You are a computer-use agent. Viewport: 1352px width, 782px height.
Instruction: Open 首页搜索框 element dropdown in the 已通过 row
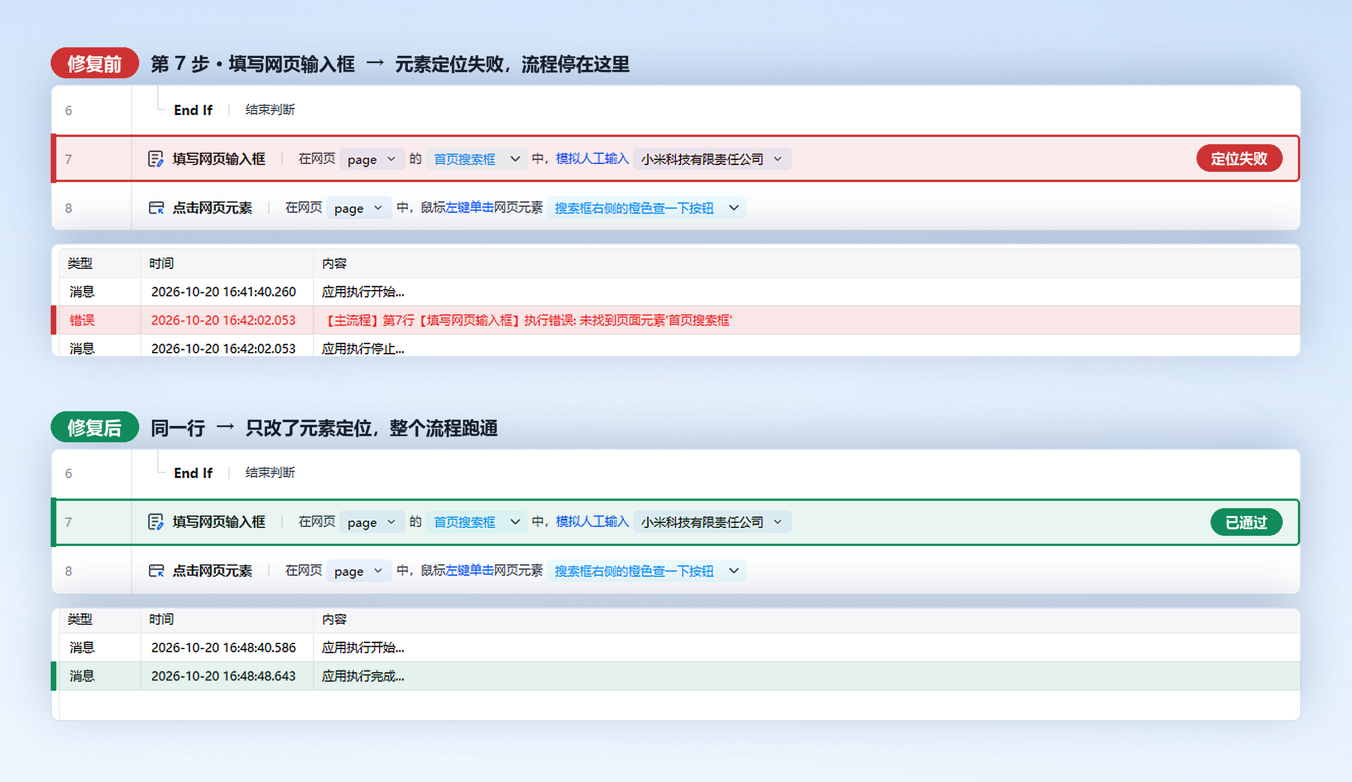click(477, 522)
